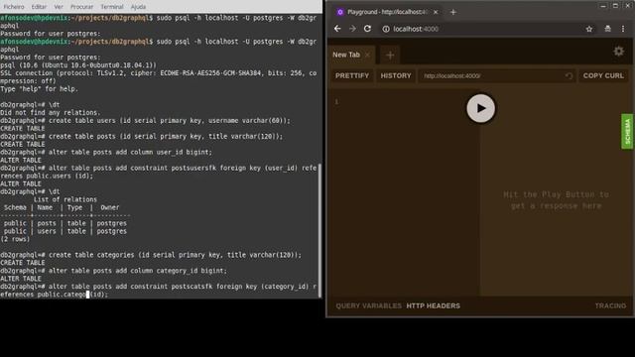Open the HISTORY panel
The height and width of the screenshot is (357, 635).
click(396, 75)
